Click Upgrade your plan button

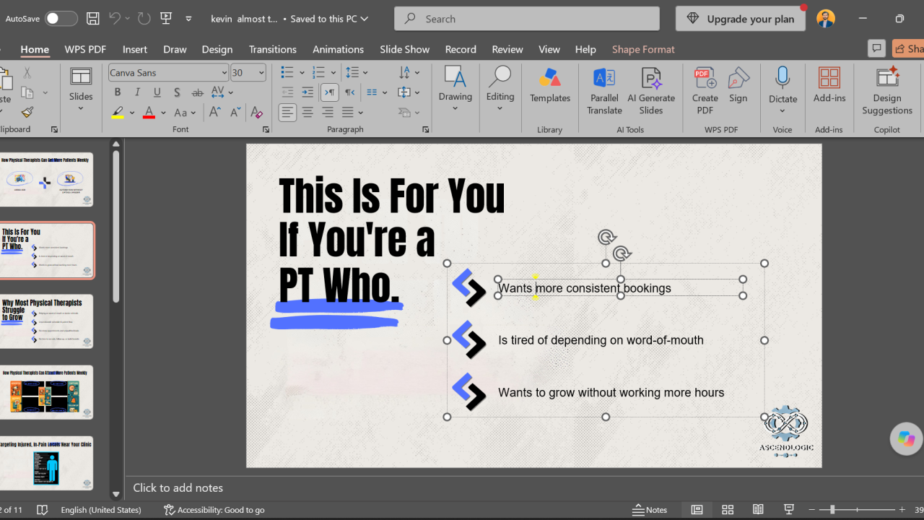click(741, 19)
